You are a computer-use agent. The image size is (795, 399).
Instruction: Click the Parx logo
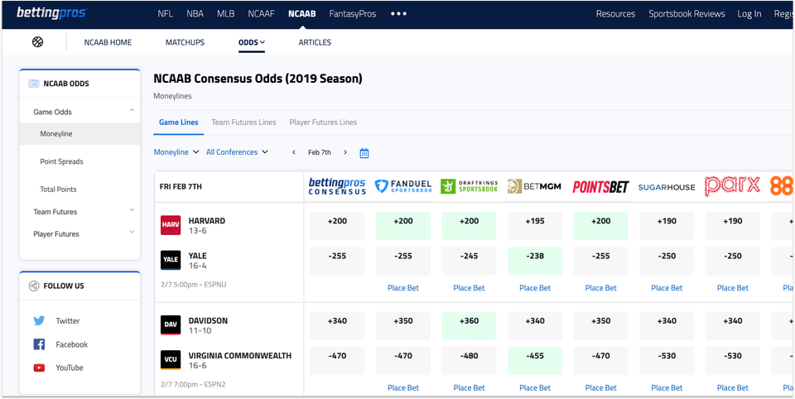pos(733,186)
